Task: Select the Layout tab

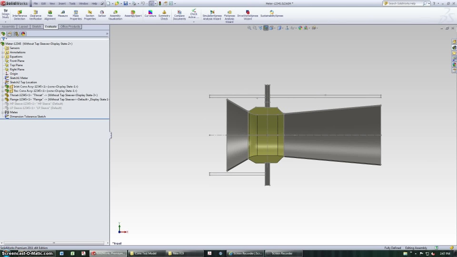Action: click(x=23, y=27)
